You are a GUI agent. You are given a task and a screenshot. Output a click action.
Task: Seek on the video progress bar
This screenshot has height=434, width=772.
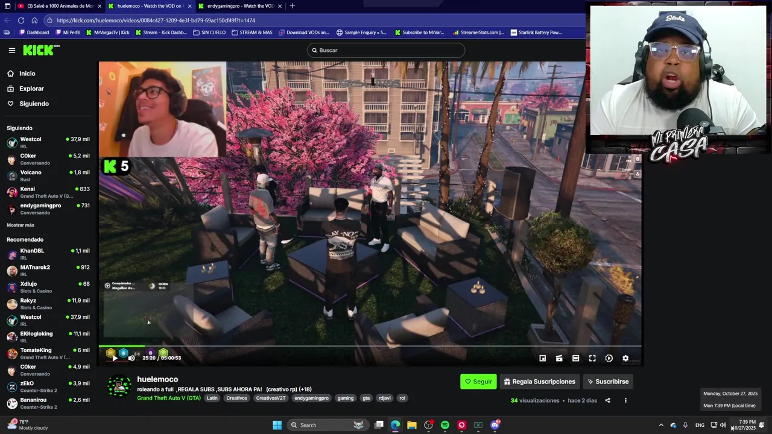click(371, 347)
